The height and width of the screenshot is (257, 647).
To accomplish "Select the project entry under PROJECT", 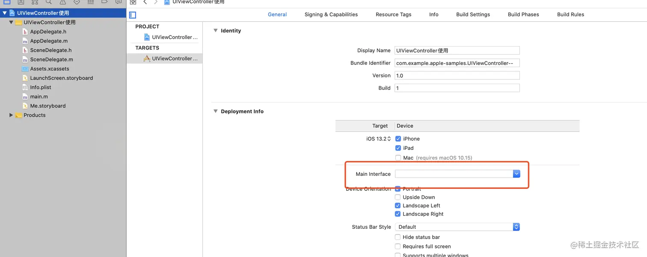I will pyautogui.click(x=171, y=37).
